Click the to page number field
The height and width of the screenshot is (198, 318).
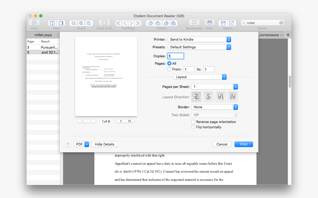209,69
